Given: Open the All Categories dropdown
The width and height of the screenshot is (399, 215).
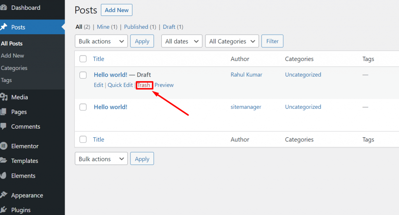Looking at the screenshot, I should coord(232,41).
